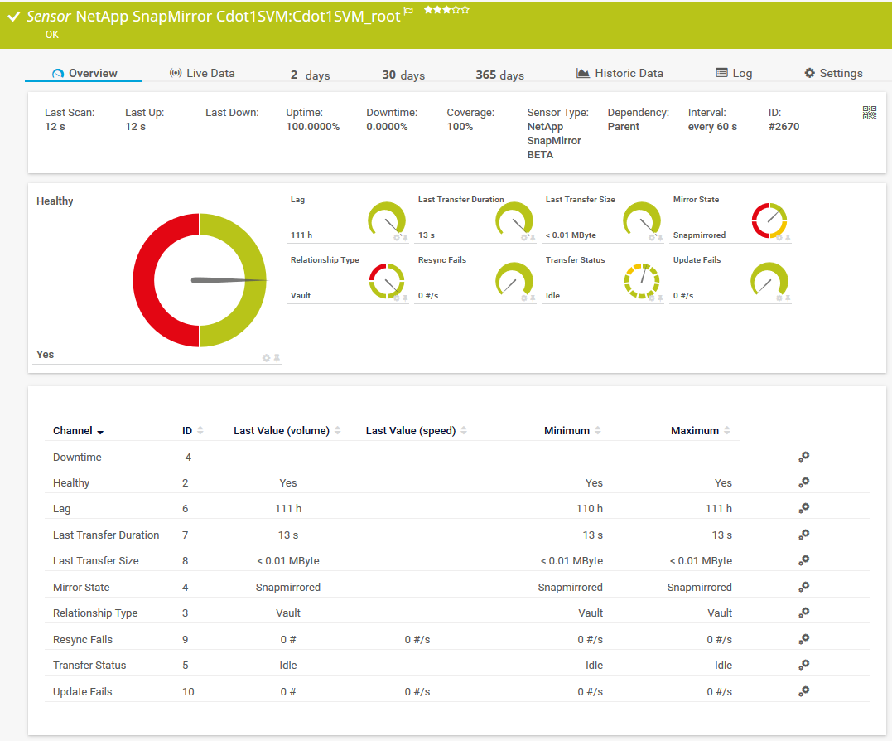The height and width of the screenshot is (741, 892).
Task: Click the flag icon beside sensor name
Action: [408, 12]
